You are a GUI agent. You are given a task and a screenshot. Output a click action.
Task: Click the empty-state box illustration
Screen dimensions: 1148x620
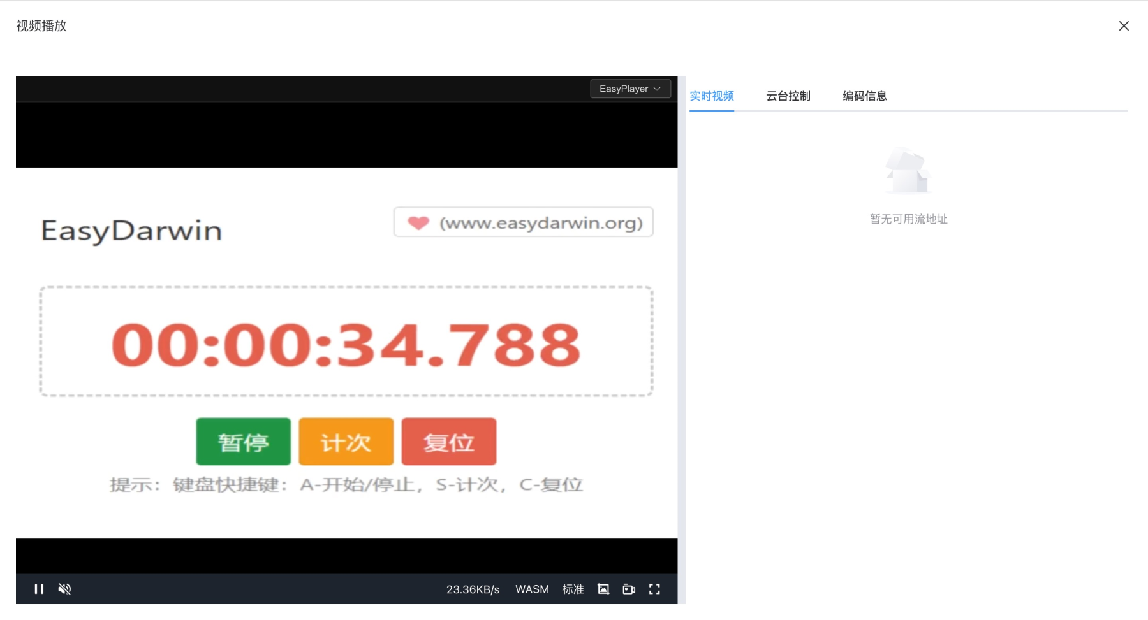908,170
